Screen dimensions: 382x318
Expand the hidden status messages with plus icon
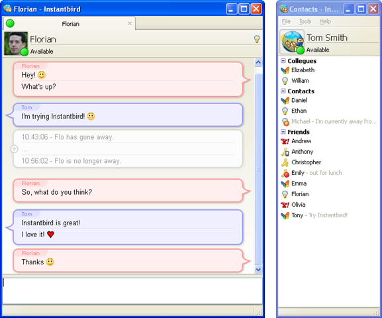point(14,149)
